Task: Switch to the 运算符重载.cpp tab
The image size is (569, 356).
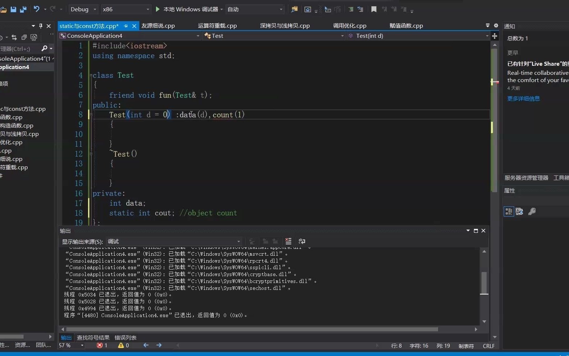Action: tap(217, 26)
